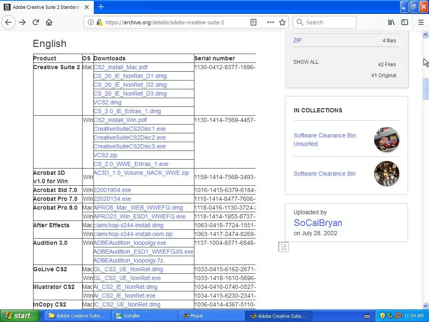The height and width of the screenshot is (322, 429).
Task: Download VCS2.dmg file
Action: coord(108,102)
